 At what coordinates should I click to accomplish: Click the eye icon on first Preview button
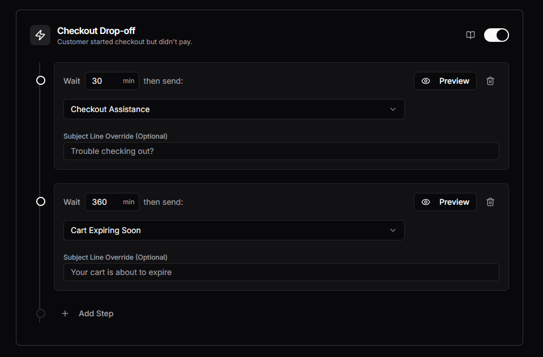[x=426, y=80]
